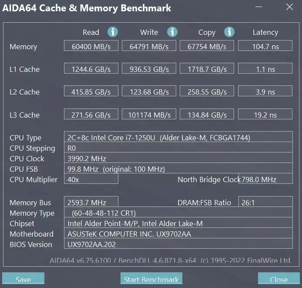
Task: Click the Memory Read result 60400 MB/s
Action: tap(91, 46)
